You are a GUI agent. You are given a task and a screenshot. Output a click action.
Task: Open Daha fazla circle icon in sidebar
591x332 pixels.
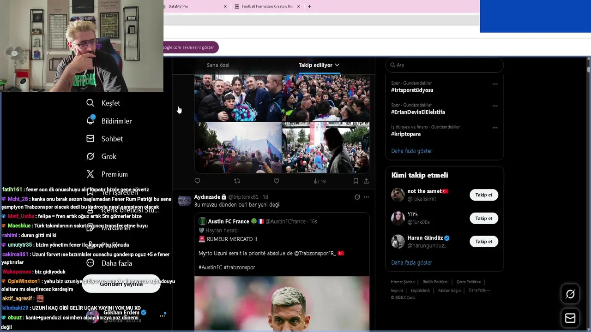[90, 263]
